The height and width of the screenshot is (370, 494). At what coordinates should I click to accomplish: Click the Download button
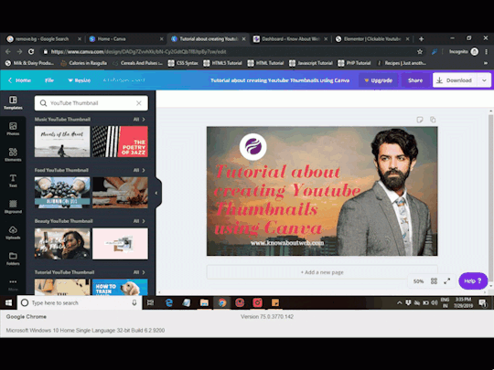[x=456, y=80]
